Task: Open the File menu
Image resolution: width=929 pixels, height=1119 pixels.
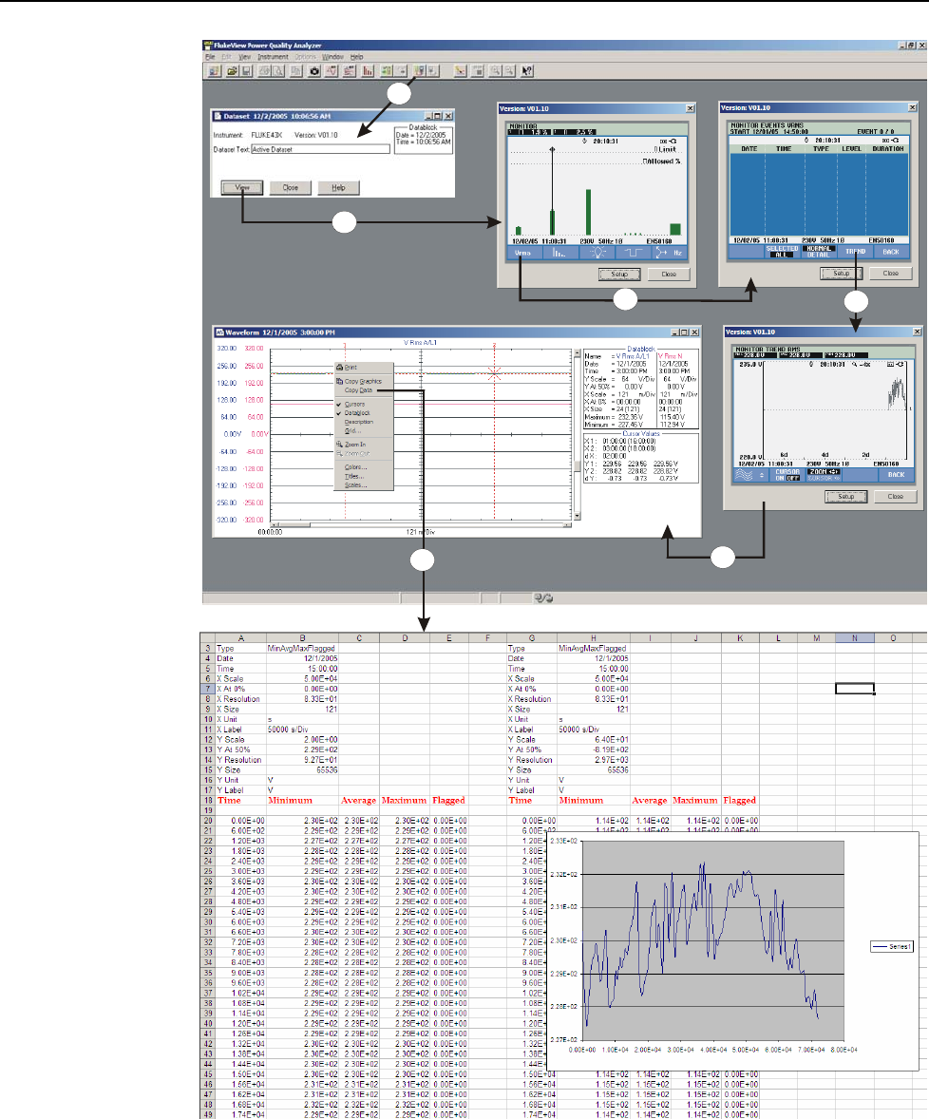Action: [x=210, y=57]
